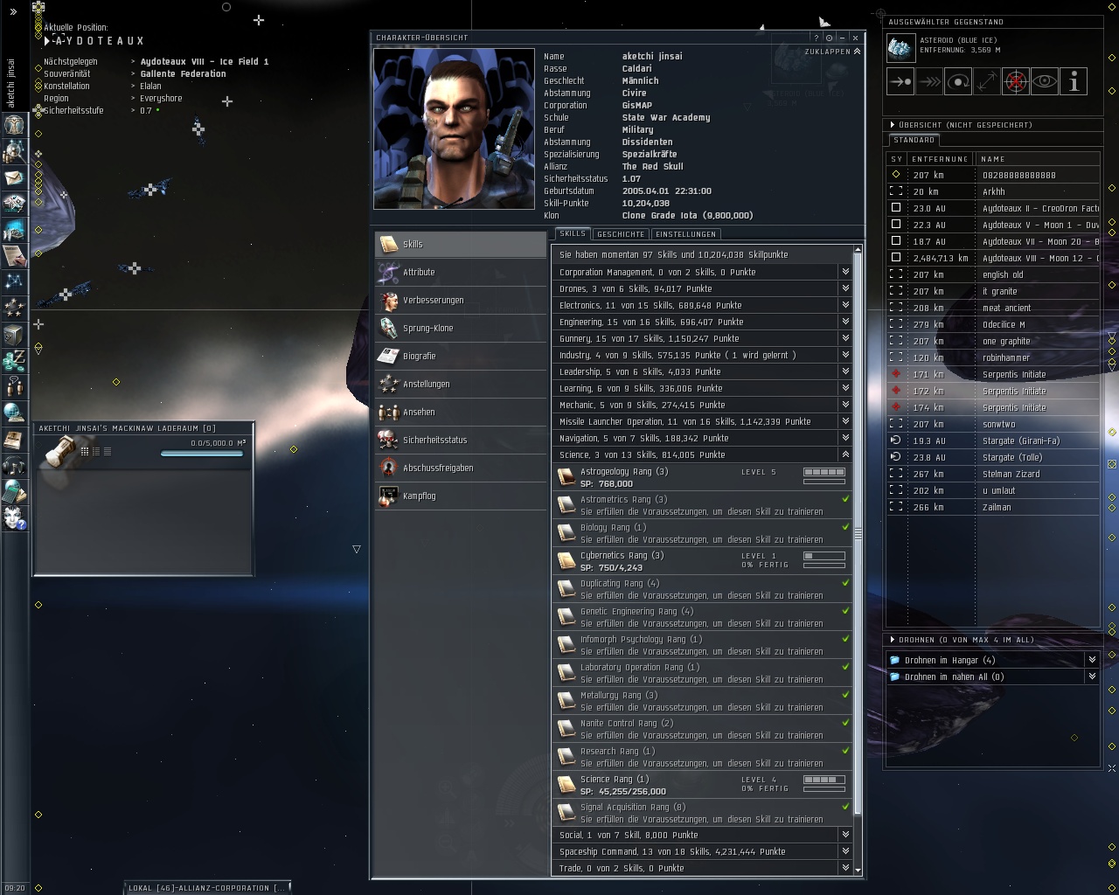Click the Science Rang (1) level bar
The height and width of the screenshot is (895, 1119).
pyautogui.click(x=824, y=780)
